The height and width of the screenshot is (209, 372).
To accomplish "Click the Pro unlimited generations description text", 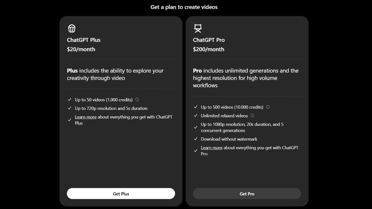I will click(x=246, y=78).
